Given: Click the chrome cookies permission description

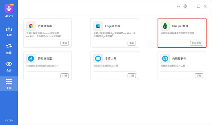Looking at the screenshot, I should coord(44,35).
